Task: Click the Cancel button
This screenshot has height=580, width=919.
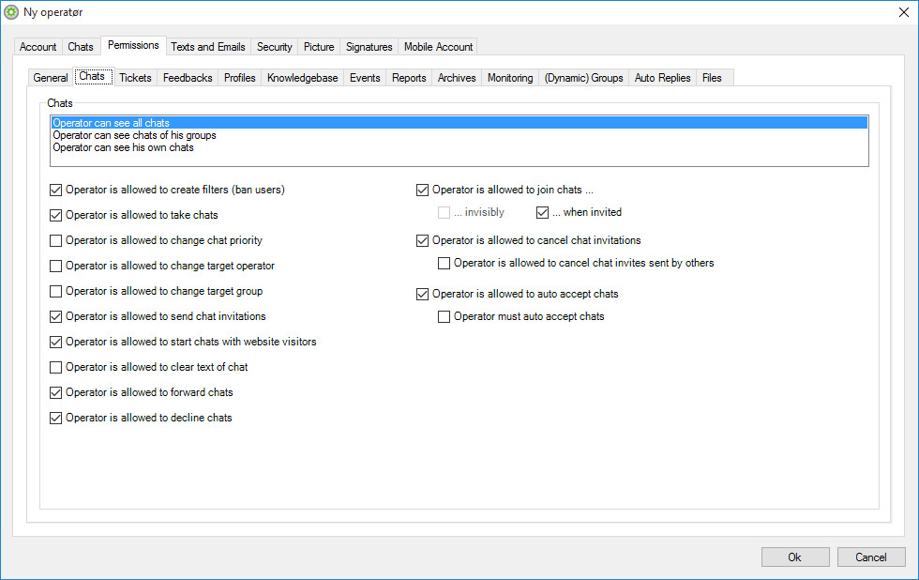Action: (x=871, y=557)
